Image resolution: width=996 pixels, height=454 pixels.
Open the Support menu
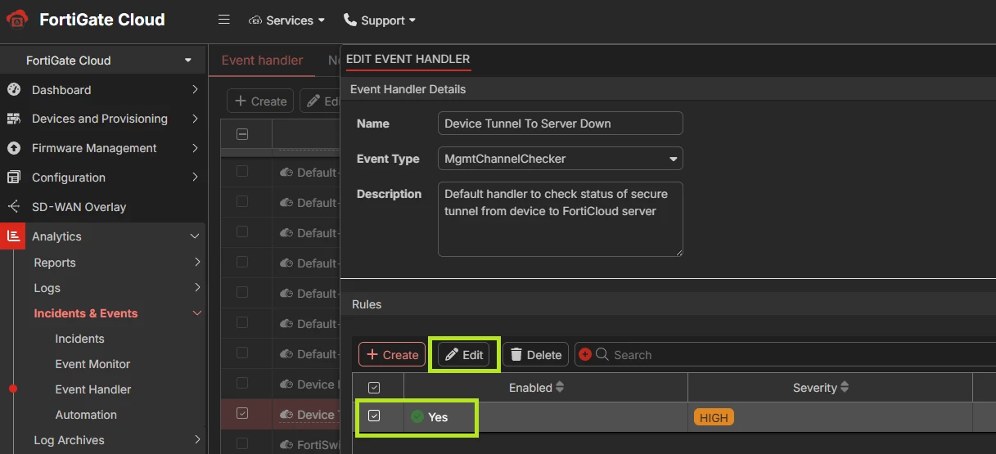pyautogui.click(x=380, y=20)
